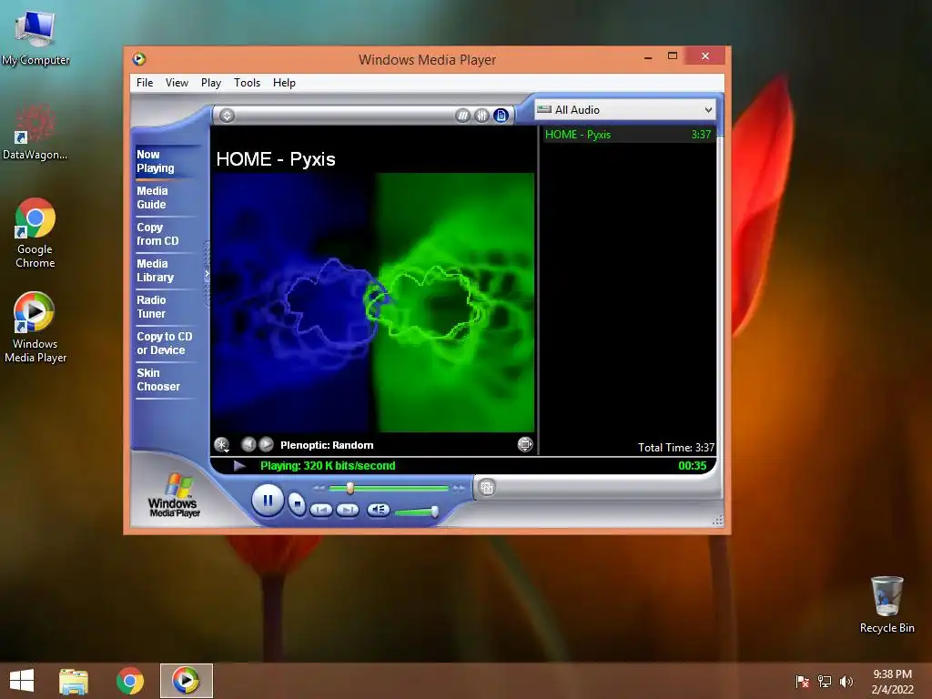Screen dimensions: 932x699
Task: Toggle the show/hide menu bar button
Action: click(x=227, y=116)
